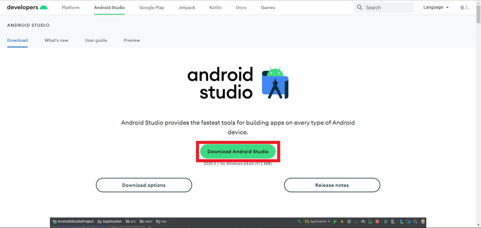Click the Profile gauge icon in IDE image
481x228 pixels.
pyautogui.click(x=363, y=221)
